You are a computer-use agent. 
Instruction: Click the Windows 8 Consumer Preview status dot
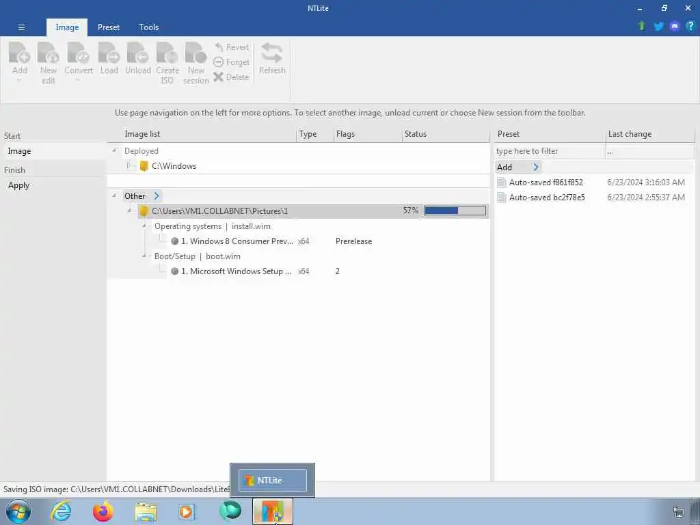point(175,241)
